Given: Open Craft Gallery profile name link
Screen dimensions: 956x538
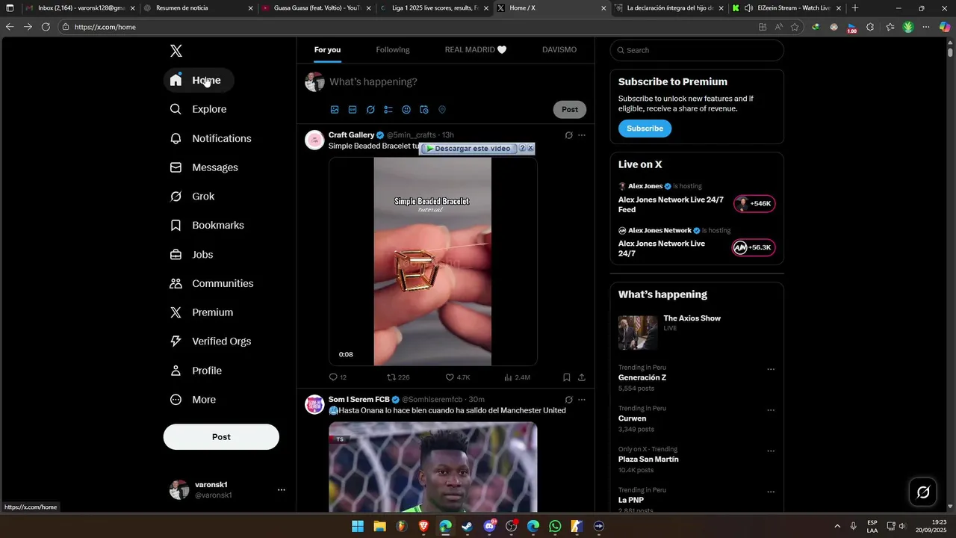Looking at the screenshot, I should tap(351, 135).
